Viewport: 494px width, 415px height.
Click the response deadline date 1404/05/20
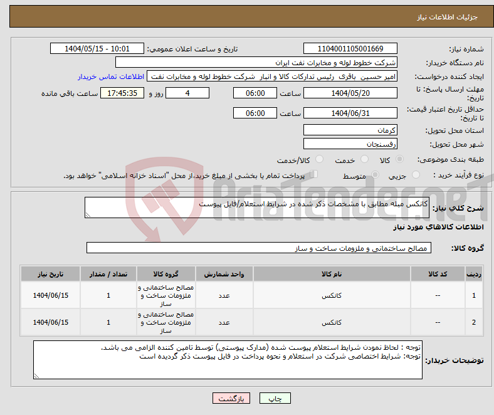pyautogui.click(x=350, y=93)
